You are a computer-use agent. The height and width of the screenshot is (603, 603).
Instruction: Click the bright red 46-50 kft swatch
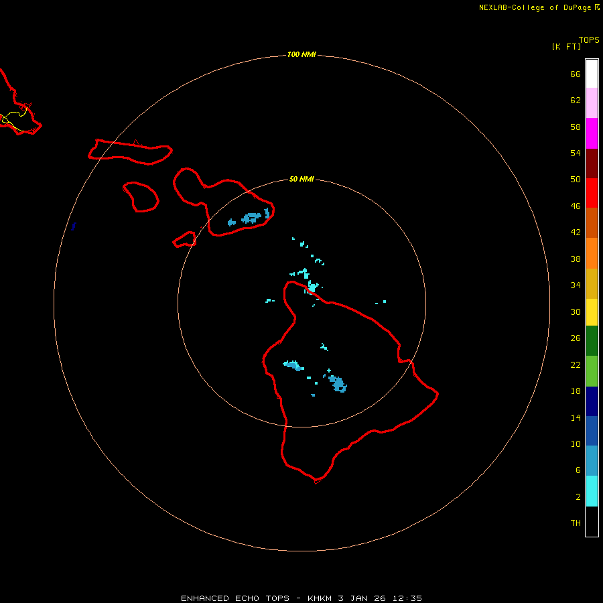tap(592, 193)
